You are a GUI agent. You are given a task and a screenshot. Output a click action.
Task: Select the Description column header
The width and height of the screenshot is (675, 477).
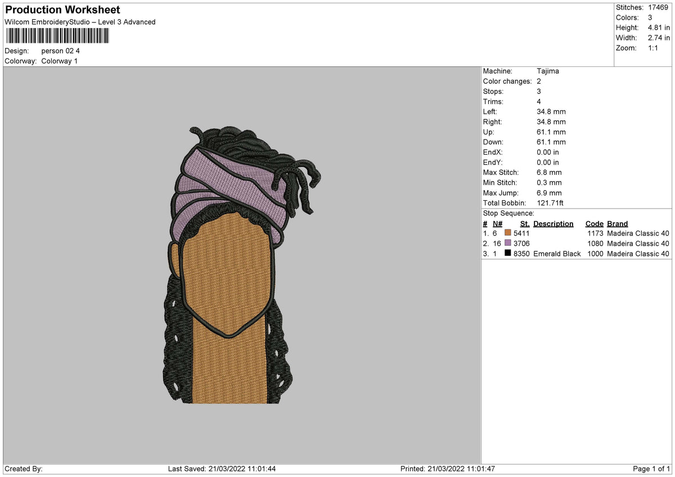click(x=553, y=224)
